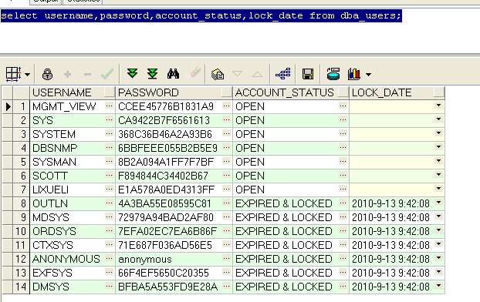The width and height of the screenshot is (480, 302).
Task: Select the SYSMAN password cell
Action: (x=169, y=162)
